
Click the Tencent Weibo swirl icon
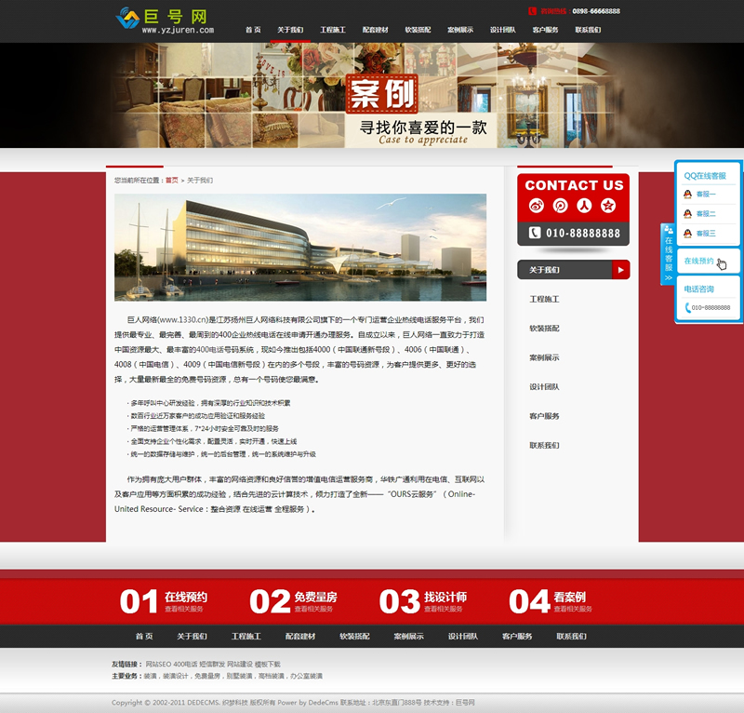[560, 207]
